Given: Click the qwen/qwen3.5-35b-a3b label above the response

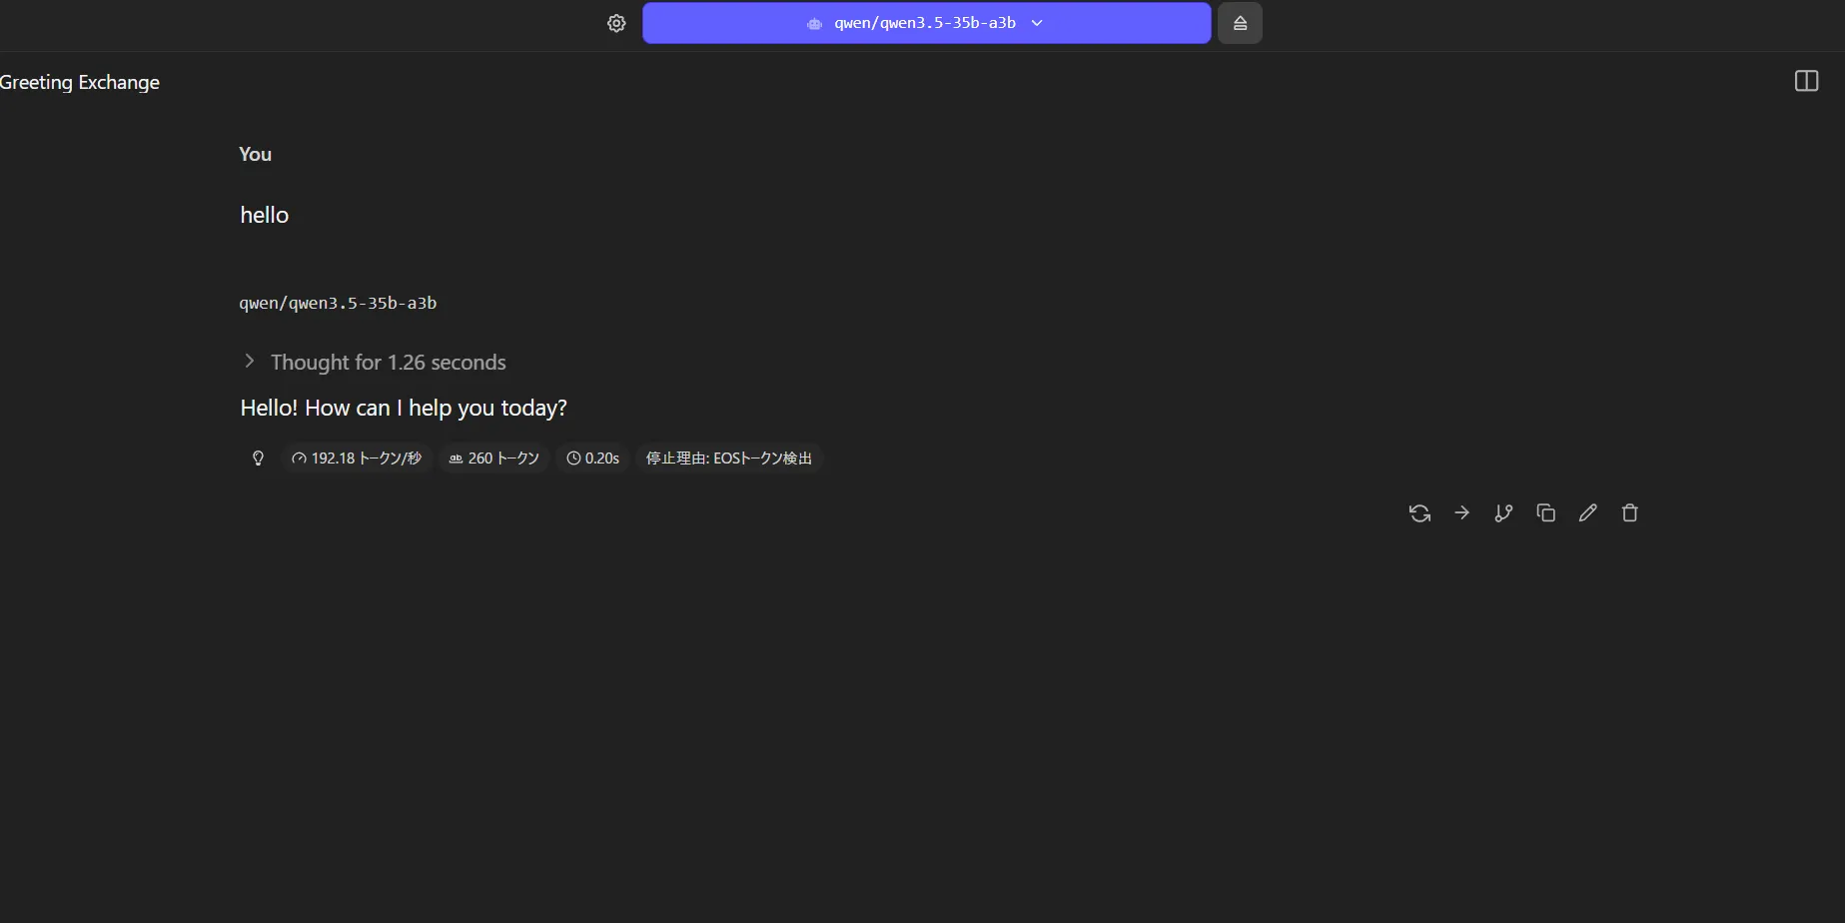Looking at the screenshot, I should (338, 303).
